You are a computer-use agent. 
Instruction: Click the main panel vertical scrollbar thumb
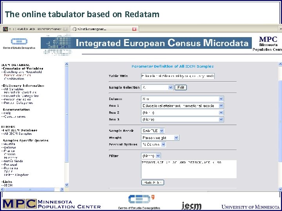[280, 121]
